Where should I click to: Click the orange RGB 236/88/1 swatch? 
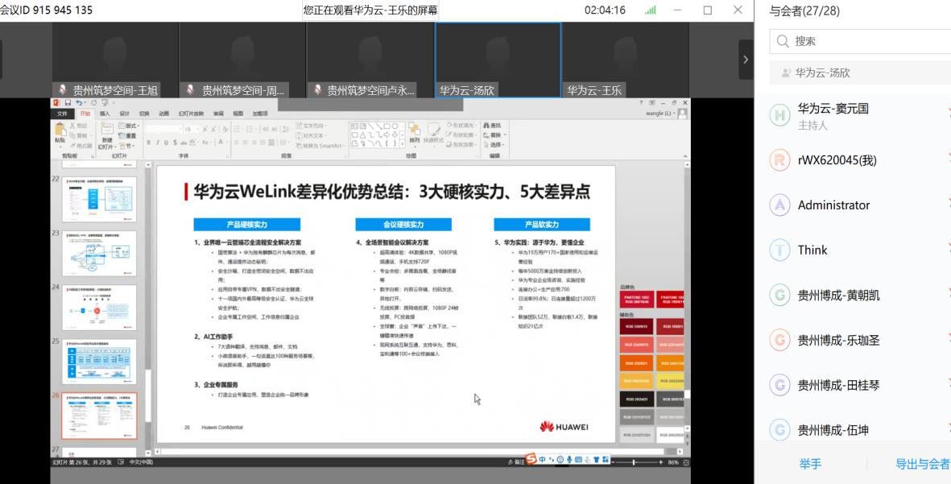click(636, 362)
